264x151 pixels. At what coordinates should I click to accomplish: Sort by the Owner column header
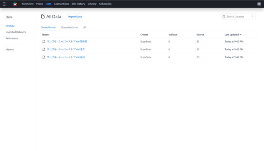(144, 35)
